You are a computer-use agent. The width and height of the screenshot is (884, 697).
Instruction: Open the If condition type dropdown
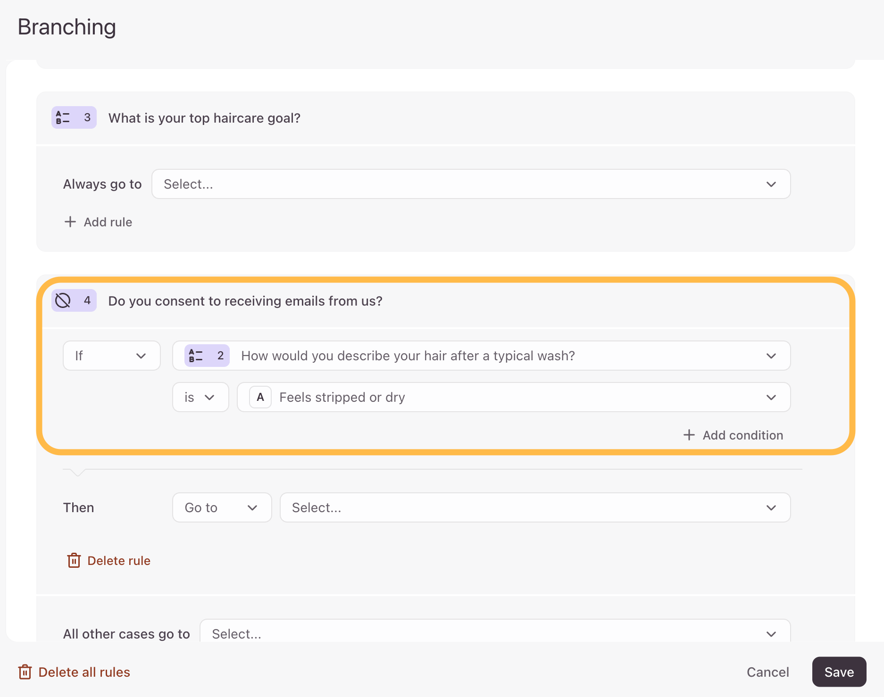coord(111,356)
